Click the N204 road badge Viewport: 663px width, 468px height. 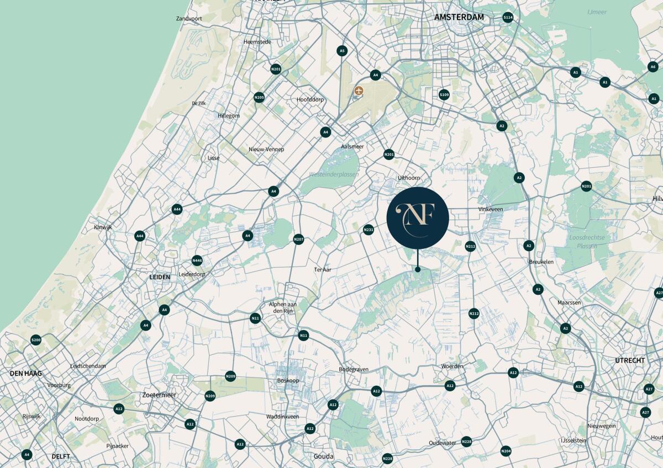[x=506, y=451]
